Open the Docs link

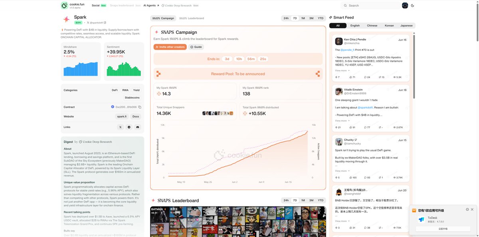tap(136, 117)
